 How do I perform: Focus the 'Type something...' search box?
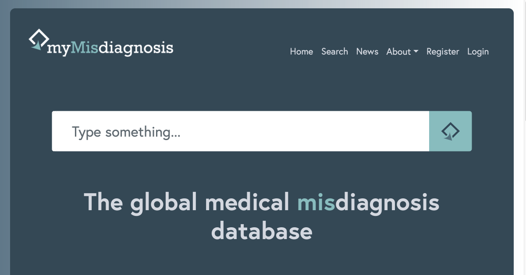pos(240,131)
